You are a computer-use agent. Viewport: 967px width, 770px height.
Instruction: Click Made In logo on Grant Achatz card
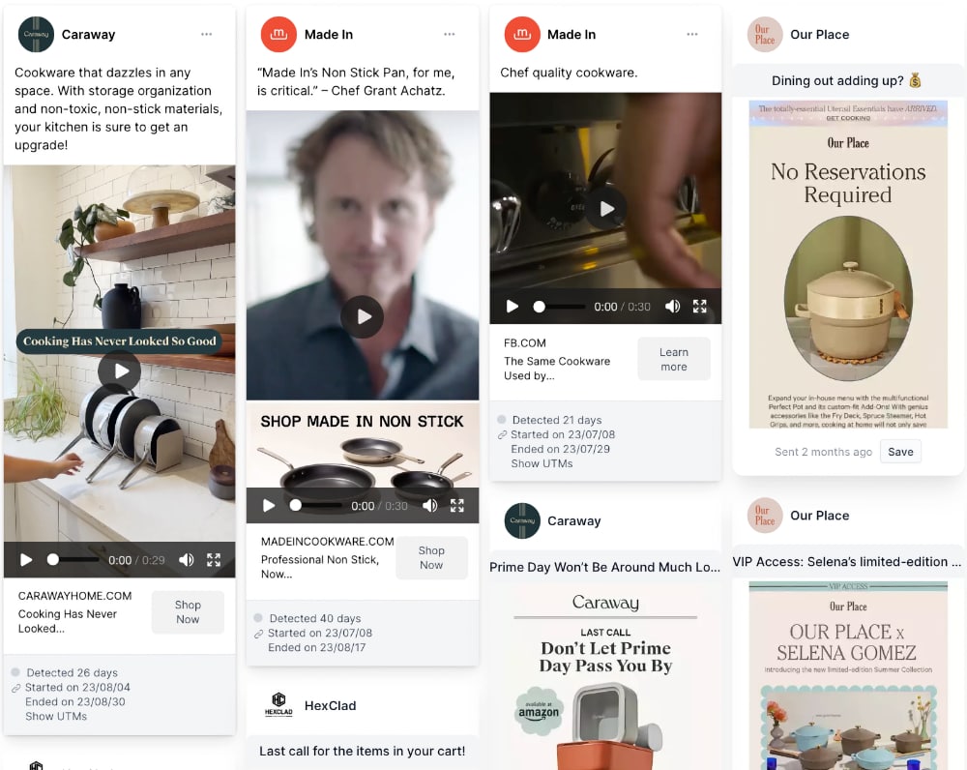[x=278, y=35]
